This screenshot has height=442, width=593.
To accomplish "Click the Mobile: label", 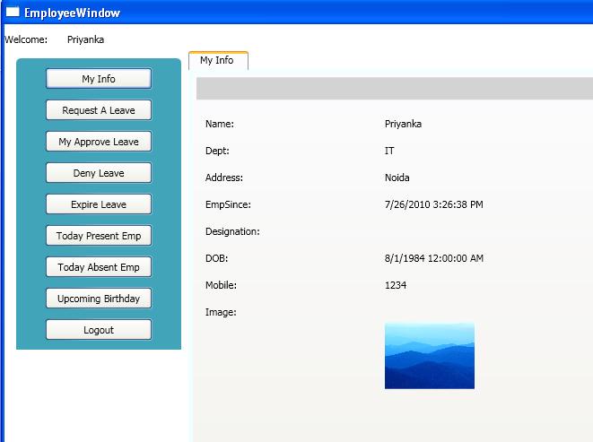I will [x=221, y=285].
